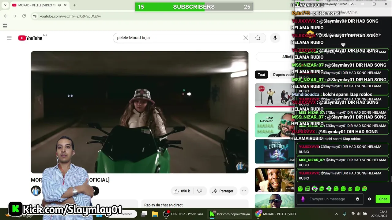Click the youtube.com address bar URL
This screenshot has height=220, width=392.
click(x=70, y=16)
